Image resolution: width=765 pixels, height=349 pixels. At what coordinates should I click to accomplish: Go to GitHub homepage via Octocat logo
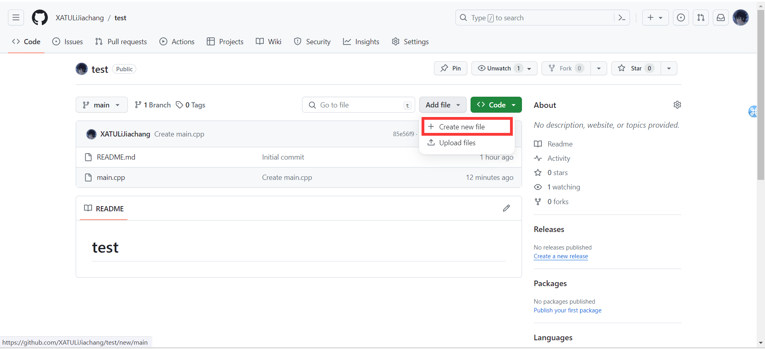[40, 18]
